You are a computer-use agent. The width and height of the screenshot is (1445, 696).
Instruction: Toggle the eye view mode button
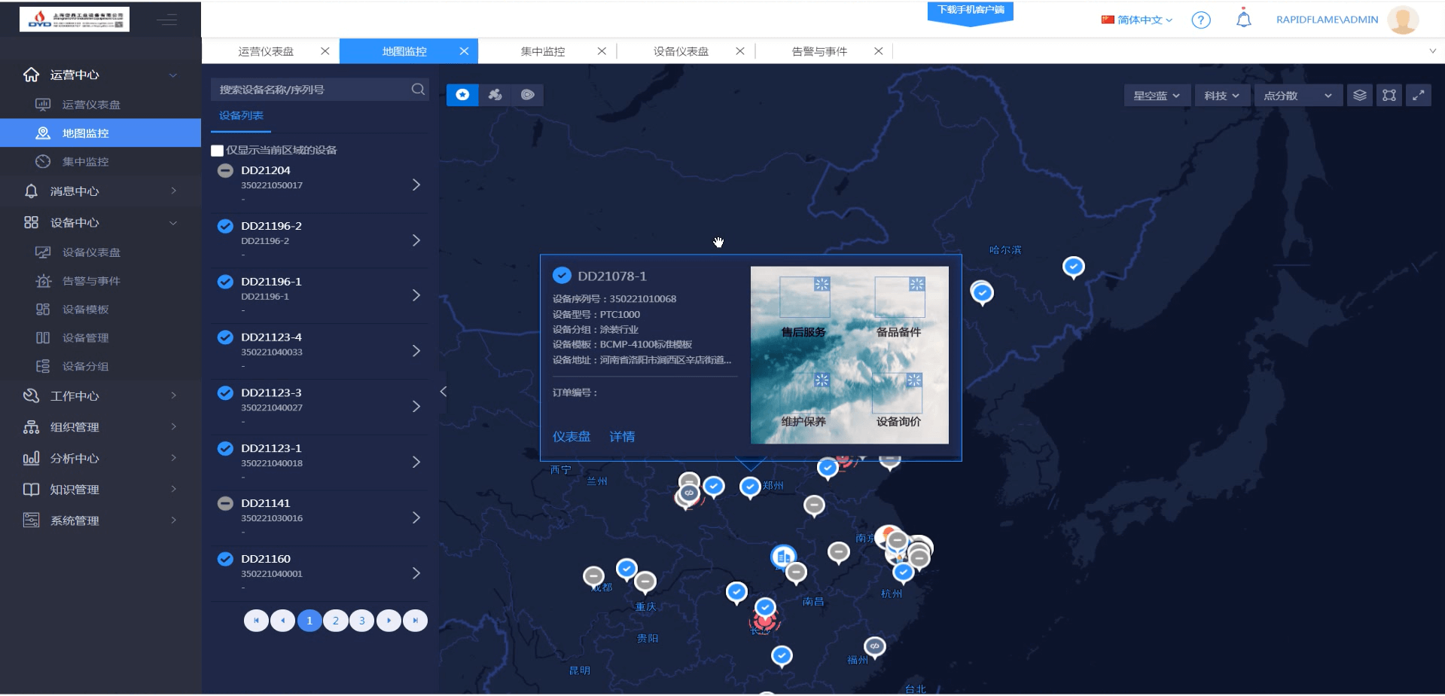527,95
